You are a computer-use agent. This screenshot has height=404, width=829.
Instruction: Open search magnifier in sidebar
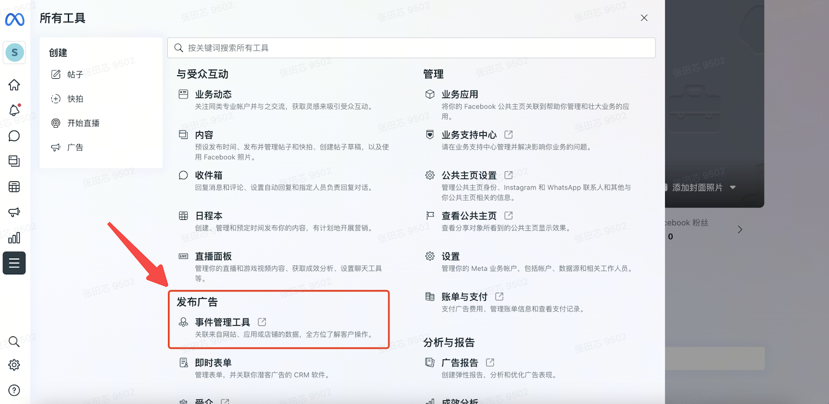15,341
